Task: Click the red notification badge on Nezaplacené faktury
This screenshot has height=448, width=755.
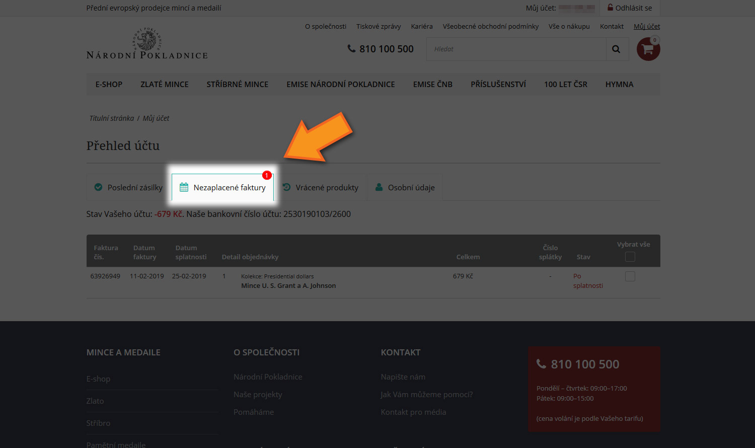Action: [x=267, y=175]
